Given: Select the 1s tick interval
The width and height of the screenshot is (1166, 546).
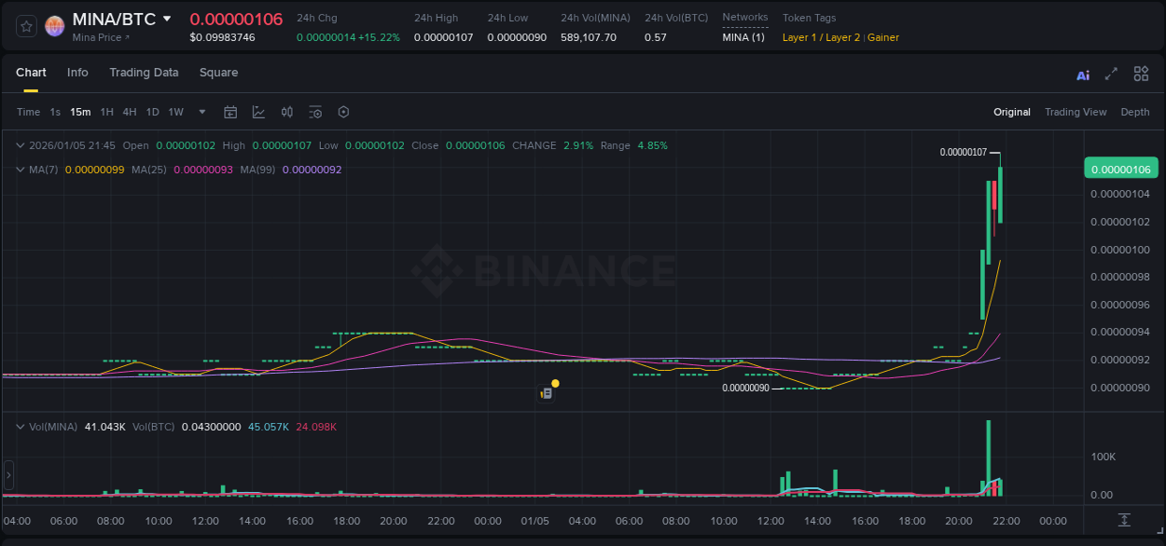Looking at the screenshot, I should pyautogui.click(x=53, y=112).
